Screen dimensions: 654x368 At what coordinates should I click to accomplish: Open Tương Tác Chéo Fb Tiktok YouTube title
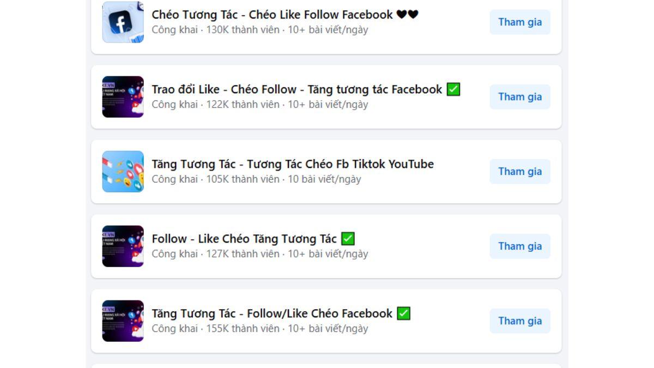click(293, 164)
